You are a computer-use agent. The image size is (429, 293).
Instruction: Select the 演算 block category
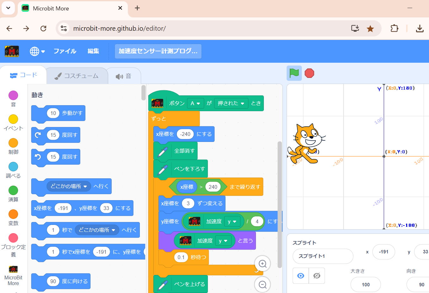click(13, 194)
